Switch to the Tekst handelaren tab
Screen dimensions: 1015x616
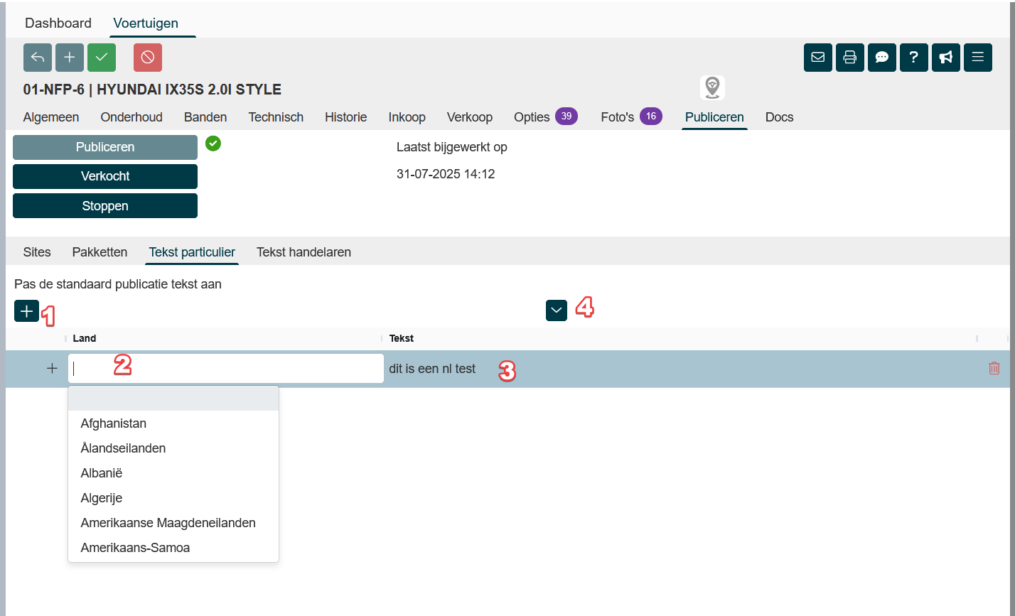pyautogui.click(x=304, y=252)
